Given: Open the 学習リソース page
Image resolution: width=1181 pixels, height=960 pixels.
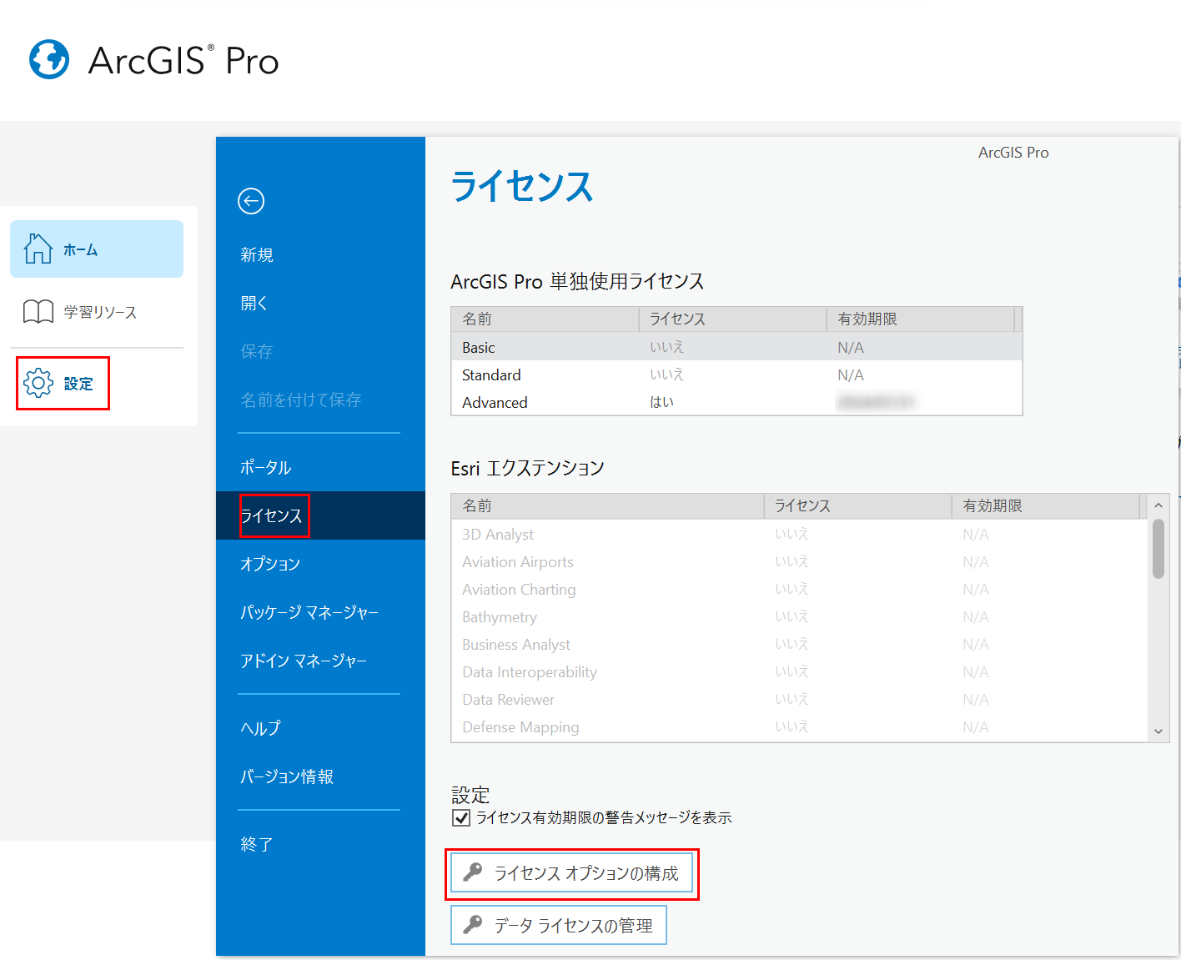Looking at the screenshot, I should coord(97,311).
